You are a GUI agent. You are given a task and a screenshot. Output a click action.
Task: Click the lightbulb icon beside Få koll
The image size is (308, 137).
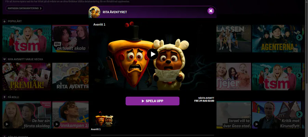click(x=4, y=97)
